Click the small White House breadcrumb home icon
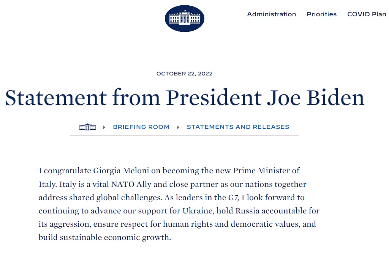The height and width of the screenshot is (254, 389). coord(87,127)
